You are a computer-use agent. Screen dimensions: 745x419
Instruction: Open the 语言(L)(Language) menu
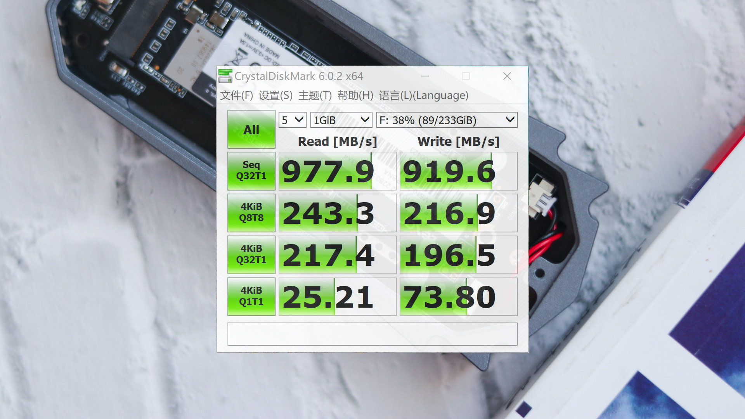[423, 95]
